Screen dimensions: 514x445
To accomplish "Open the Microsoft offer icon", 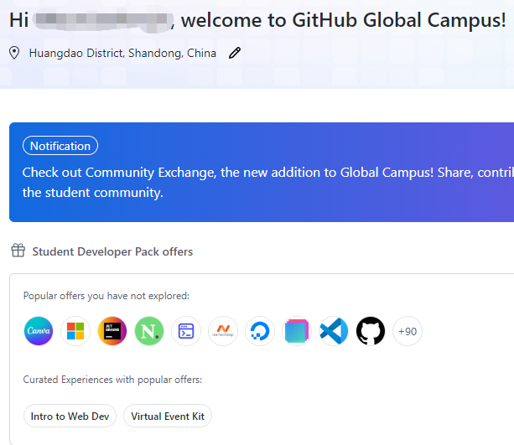I will pos(75,331).
